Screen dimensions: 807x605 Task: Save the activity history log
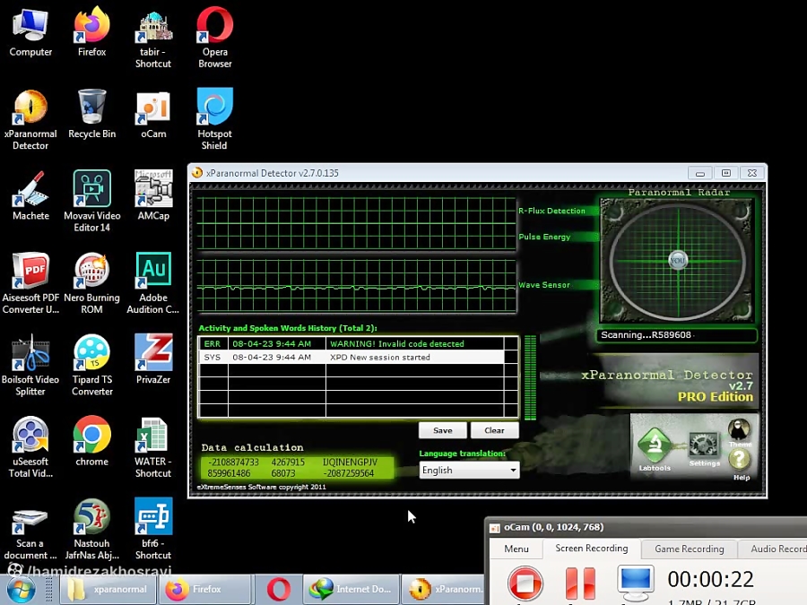[443, 430]
